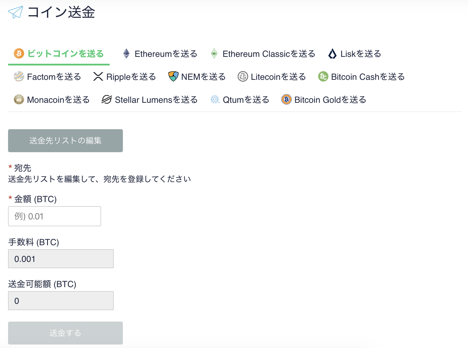Click the 送金先リストの編集 button
The height and width of the screenshot is (348, 468).
click(65, 140)
